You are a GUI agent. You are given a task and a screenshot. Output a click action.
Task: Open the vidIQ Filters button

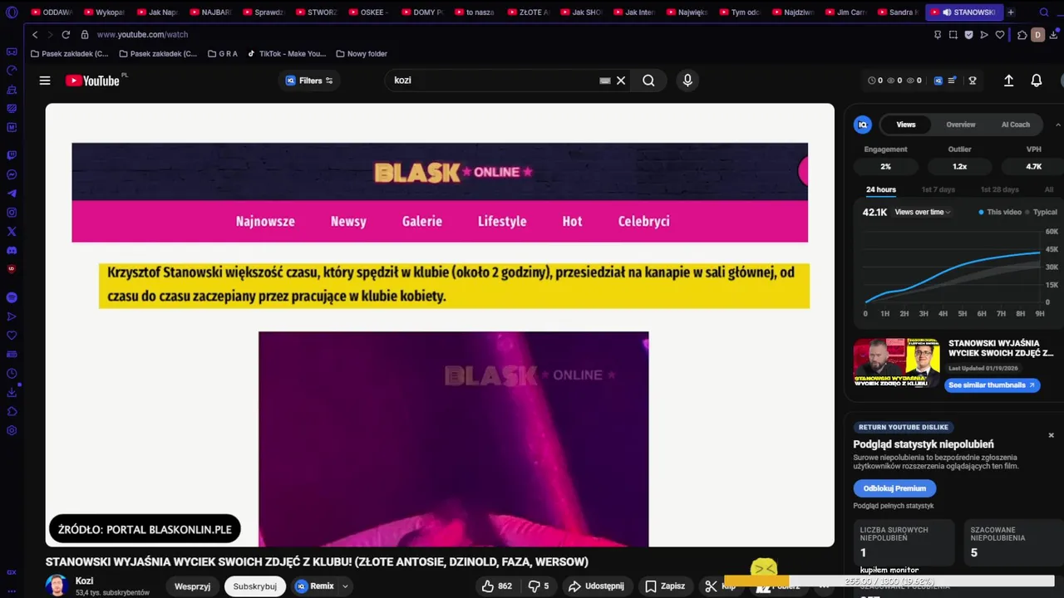coord(309,81)
